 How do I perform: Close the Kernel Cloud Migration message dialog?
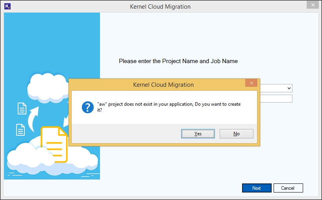251,83
